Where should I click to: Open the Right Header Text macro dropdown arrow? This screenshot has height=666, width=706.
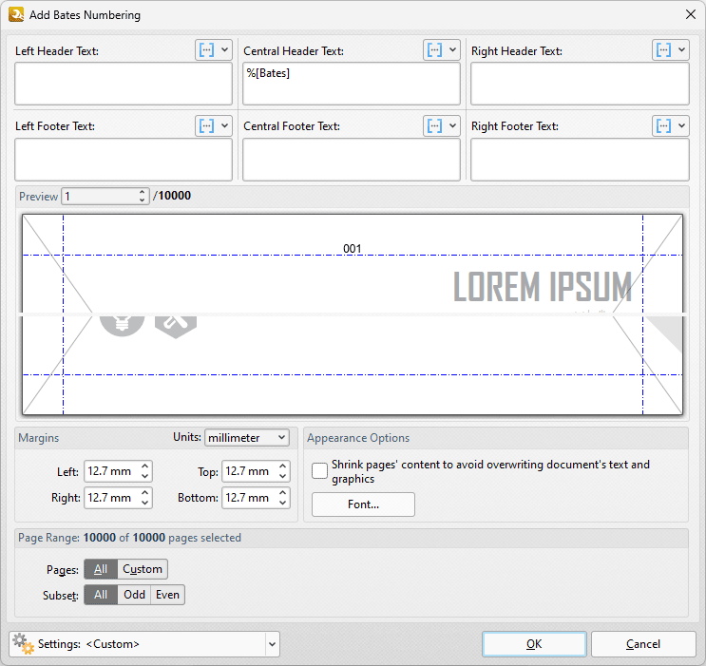pos(681,50)
